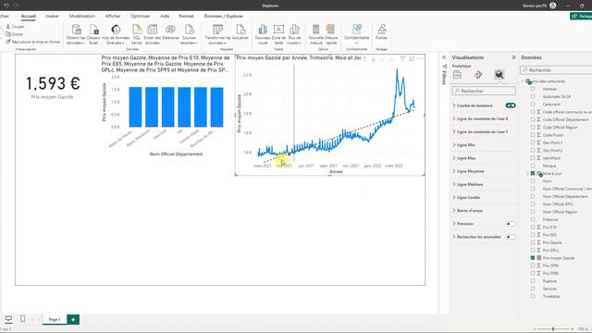
Task: Click the zoom slider handle in status bar
Action: [x=553, y=329]
